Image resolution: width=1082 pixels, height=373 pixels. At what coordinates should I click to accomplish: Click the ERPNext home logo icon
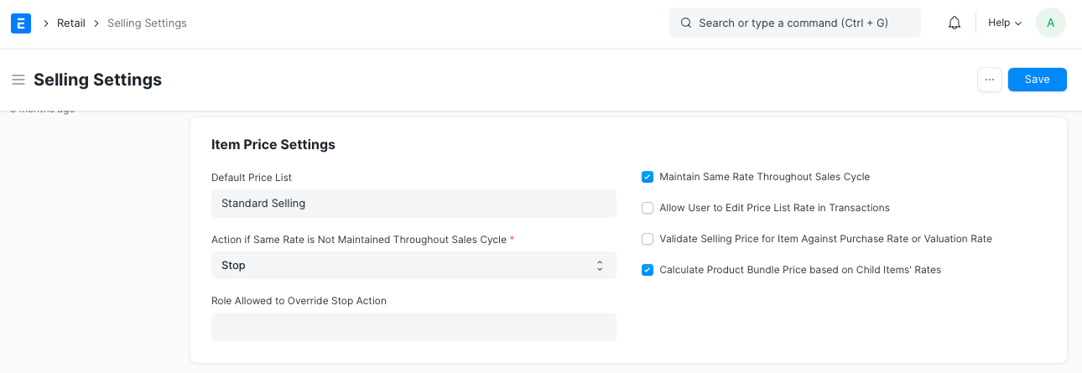tap(21, 23)
